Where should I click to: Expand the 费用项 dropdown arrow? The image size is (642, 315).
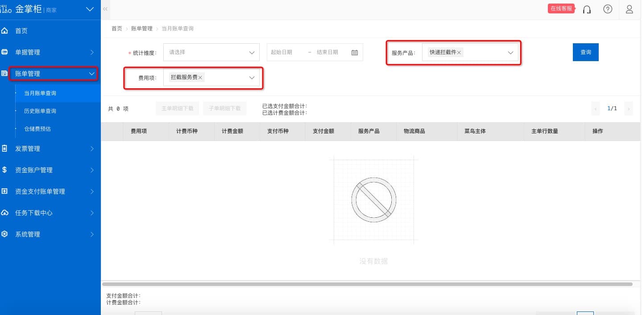(252, 78)
